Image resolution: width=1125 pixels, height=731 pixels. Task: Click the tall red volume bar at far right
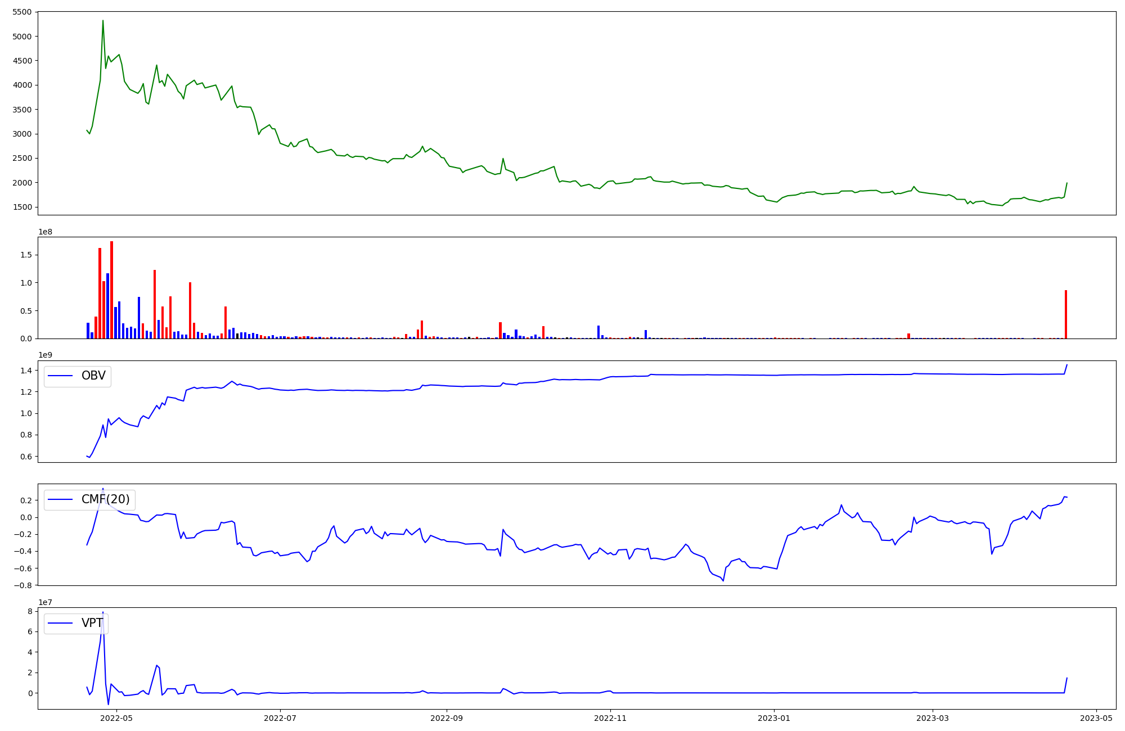point(1065,314)
